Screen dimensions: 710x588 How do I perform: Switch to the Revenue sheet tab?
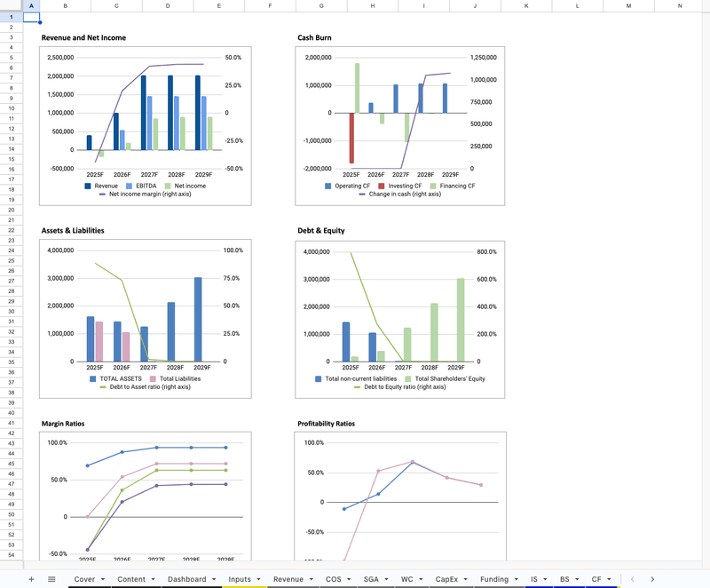click(288, 579)
